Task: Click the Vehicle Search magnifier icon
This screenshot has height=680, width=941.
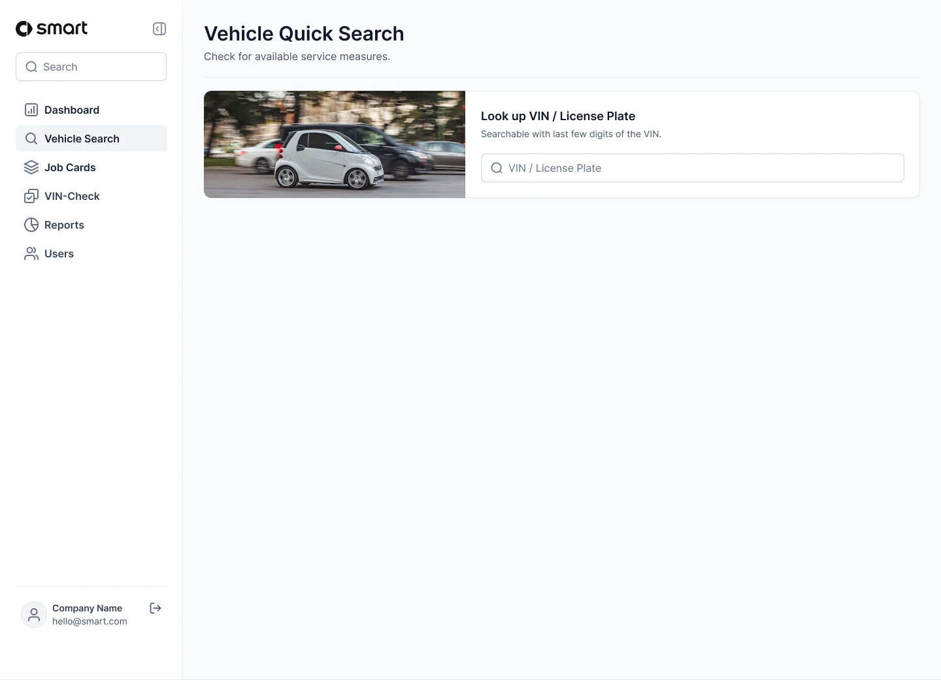Action: tap(31, 138)
